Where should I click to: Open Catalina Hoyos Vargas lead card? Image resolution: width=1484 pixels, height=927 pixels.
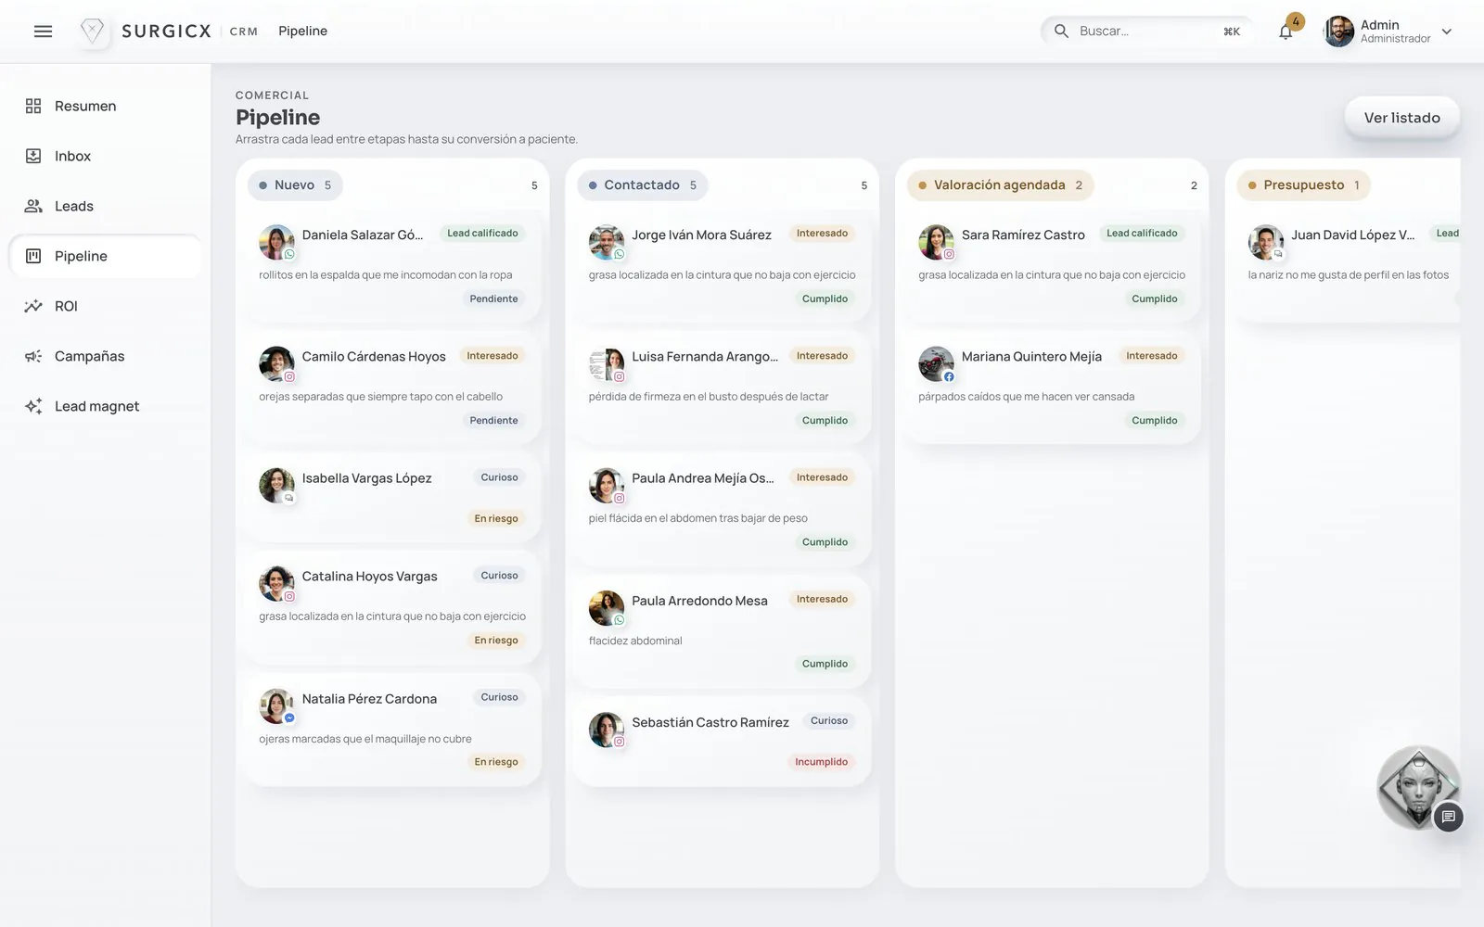pyautogui.click(x=392, y=606)
